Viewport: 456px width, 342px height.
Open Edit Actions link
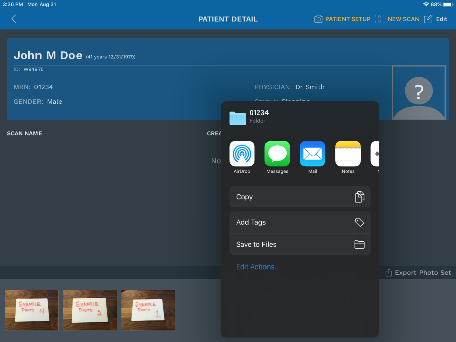click(x=258, y=267)
